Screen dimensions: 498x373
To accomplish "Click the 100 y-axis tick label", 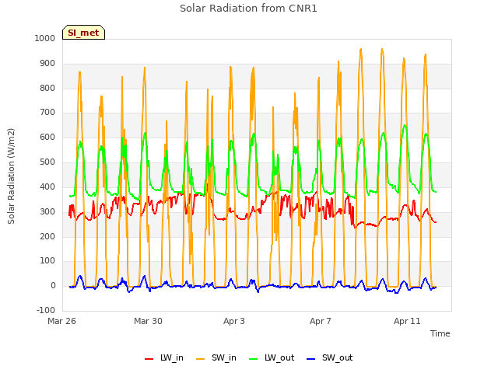I will 47,261.
